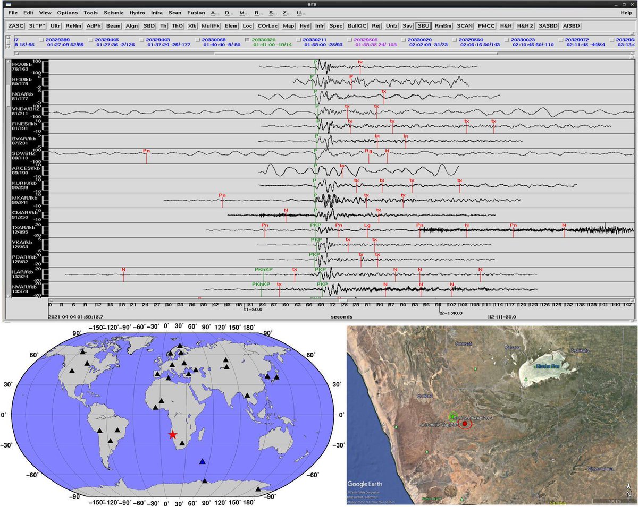Toggle checkbox for event 20330020
638x507 pixels.
(x=403, y=40)
